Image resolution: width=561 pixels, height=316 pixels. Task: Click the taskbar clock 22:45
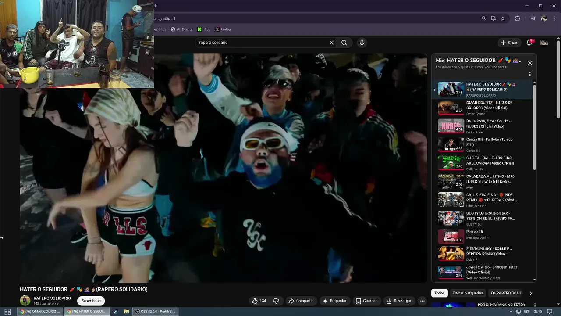tap(538, 312)
